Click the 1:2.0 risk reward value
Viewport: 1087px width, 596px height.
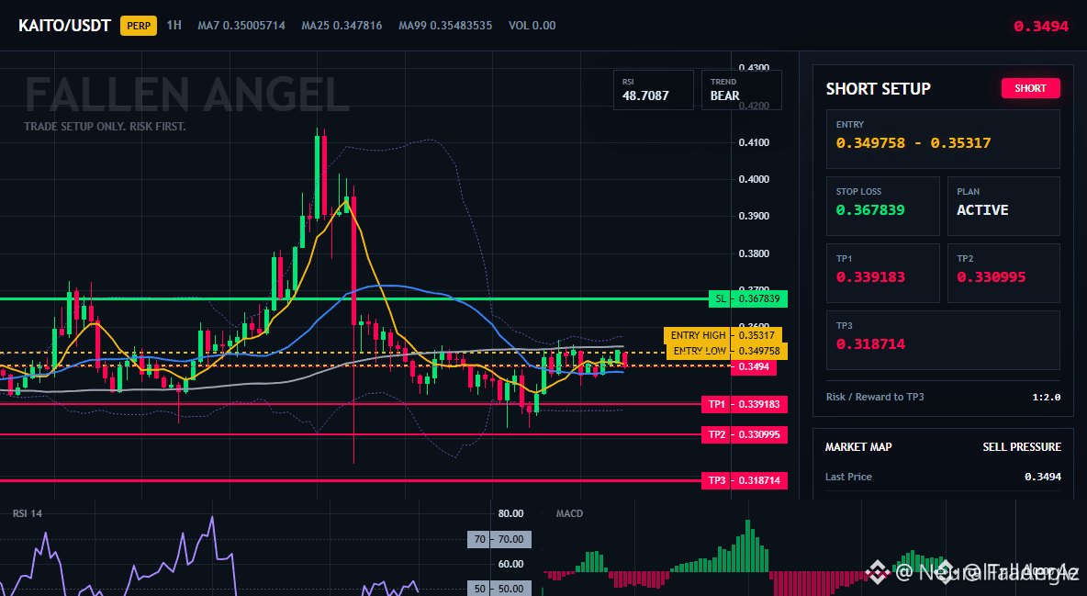(1046, 397)
